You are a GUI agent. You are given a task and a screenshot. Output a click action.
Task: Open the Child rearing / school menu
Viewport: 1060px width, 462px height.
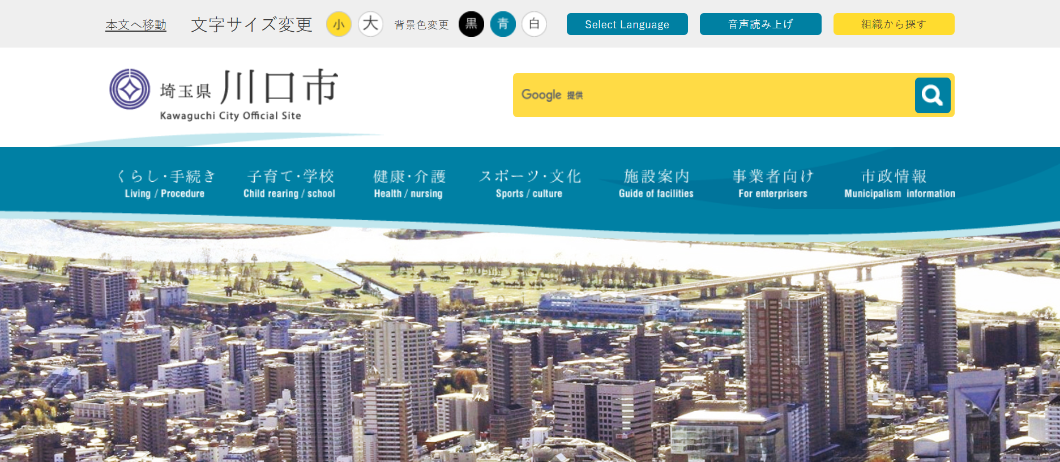pyautogui.click(x=289, y=184)
